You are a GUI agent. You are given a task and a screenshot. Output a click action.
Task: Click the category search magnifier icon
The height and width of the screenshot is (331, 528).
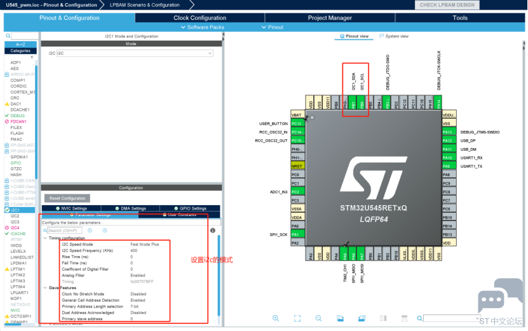click(x=8, y=36)
